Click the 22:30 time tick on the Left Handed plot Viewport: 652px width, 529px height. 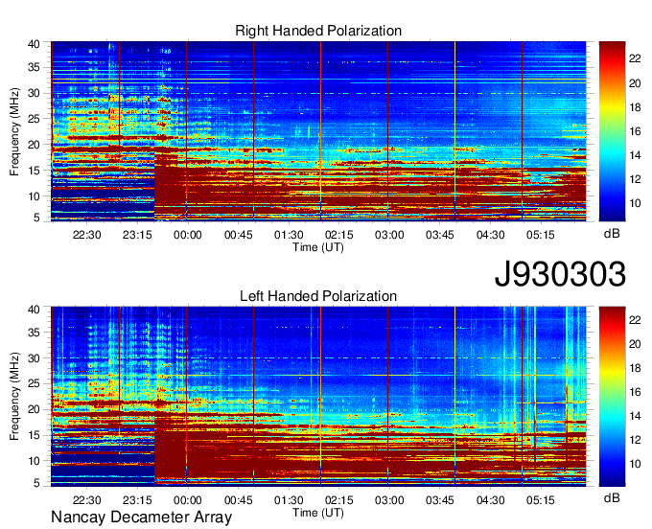(87, 500)
